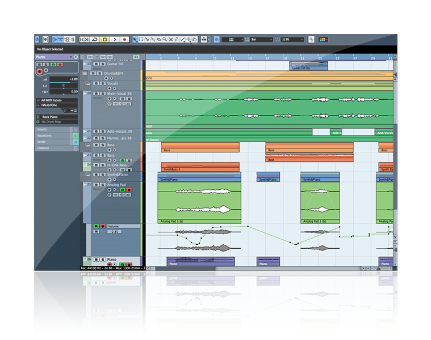Toggle the Cycle loop button in toolbar
The height and width of the screenshot is (340, 431).
[94, 40]
